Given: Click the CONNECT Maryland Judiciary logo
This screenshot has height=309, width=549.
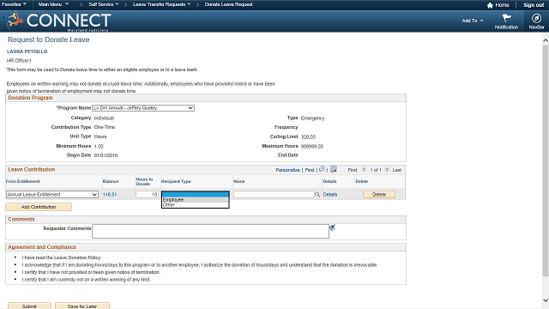Looking at the screenshot, I should coord(57,21).
